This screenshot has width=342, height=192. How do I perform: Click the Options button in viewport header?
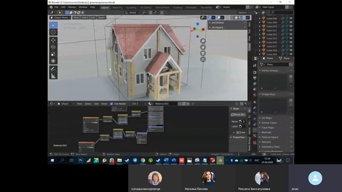[244, 13]
